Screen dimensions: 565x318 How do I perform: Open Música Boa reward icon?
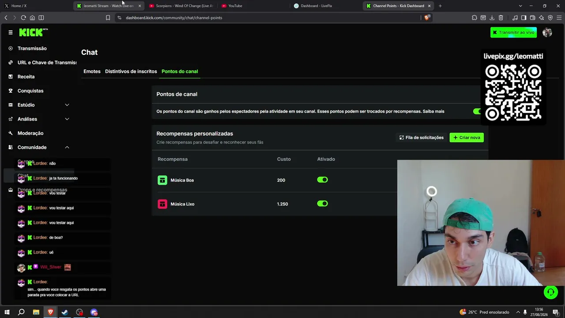(162, 180)
